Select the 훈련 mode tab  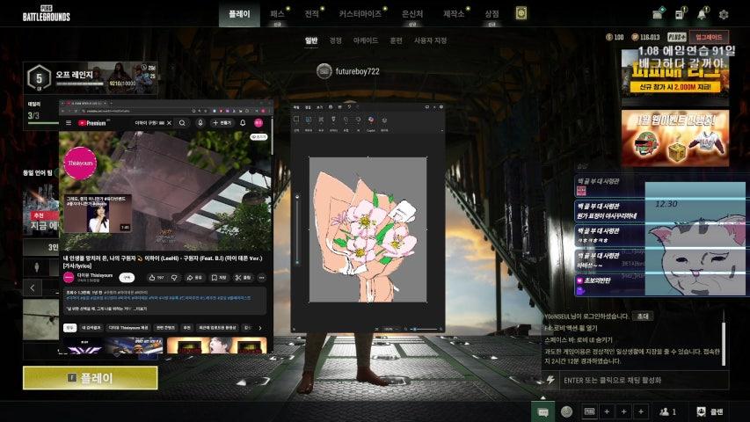point(396,40)
